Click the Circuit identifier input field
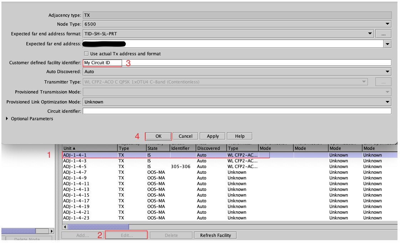 coord(237,111)
